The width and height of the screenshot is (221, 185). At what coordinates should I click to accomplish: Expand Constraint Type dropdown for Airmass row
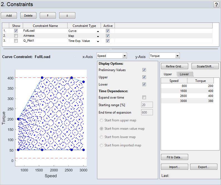click(98, 36)
